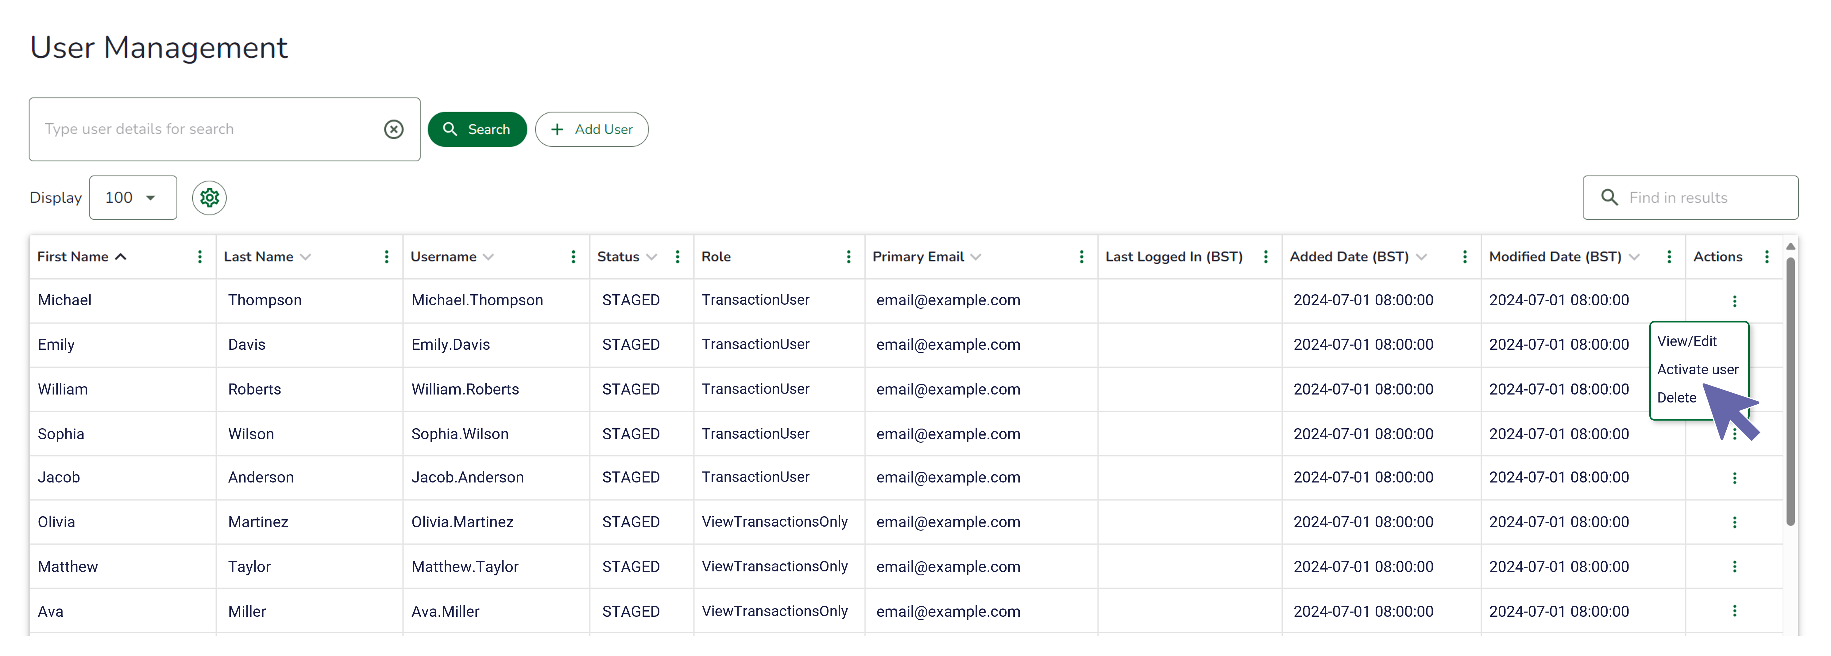Image resolution: width=1831 pixels, height=656 pixels.
Task: Open the Display 100 rows dropdown
Action: click(133, 197)
